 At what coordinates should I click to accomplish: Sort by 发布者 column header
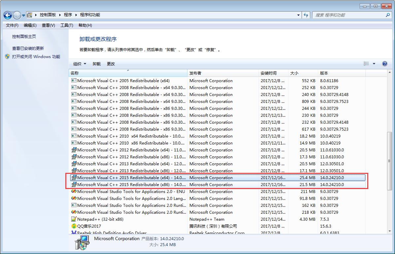223,73
